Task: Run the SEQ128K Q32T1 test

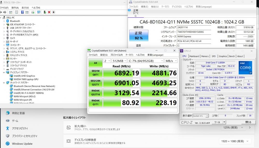Action: tap(96, 83)
